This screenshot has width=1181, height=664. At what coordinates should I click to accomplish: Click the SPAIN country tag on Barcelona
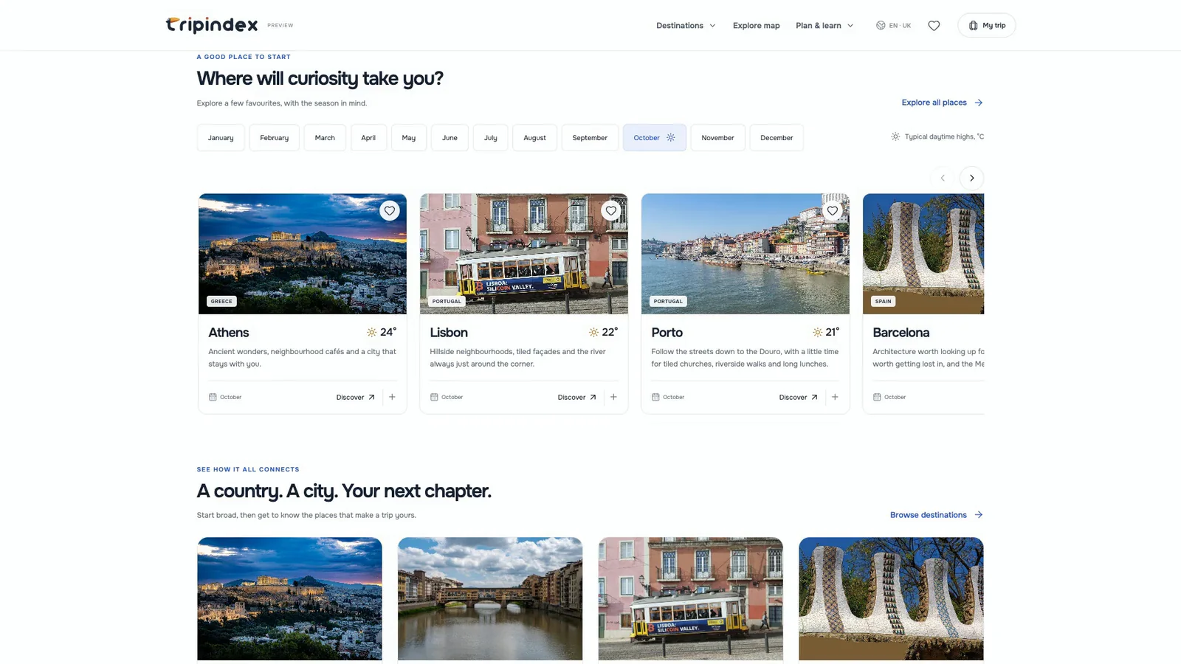point(884,301)
